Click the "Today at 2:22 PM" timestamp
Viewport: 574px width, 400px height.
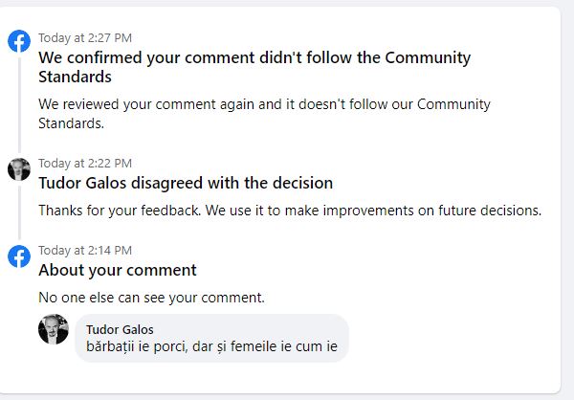pos(85,164)
